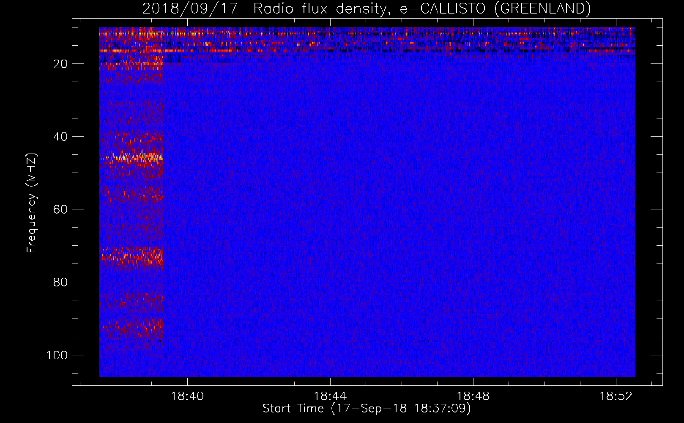Click the 100 MHz frequency tick label
Viewport: 684px width, 423px height.
coord(57,355)
